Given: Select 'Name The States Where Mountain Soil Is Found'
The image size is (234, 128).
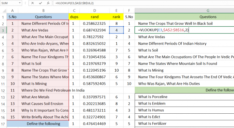Looking at the screenshot, I should pyautogui.click(x=184, y=64).
